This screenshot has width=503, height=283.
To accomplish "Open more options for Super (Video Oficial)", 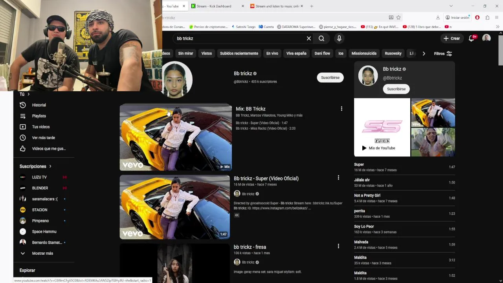I will (x=338, y=178).
